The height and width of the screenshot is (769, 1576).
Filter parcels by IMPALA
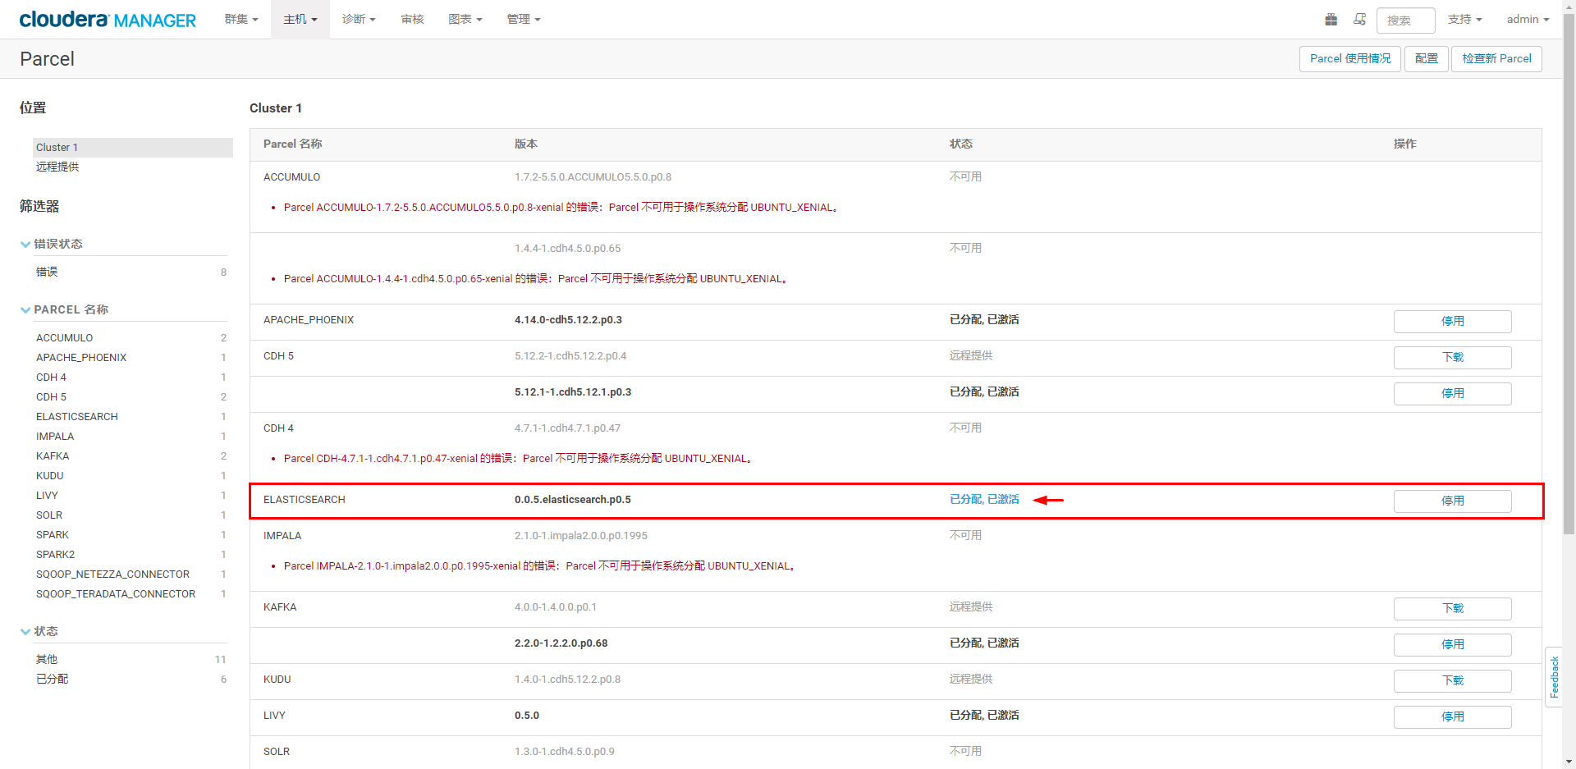click(55, 437)
